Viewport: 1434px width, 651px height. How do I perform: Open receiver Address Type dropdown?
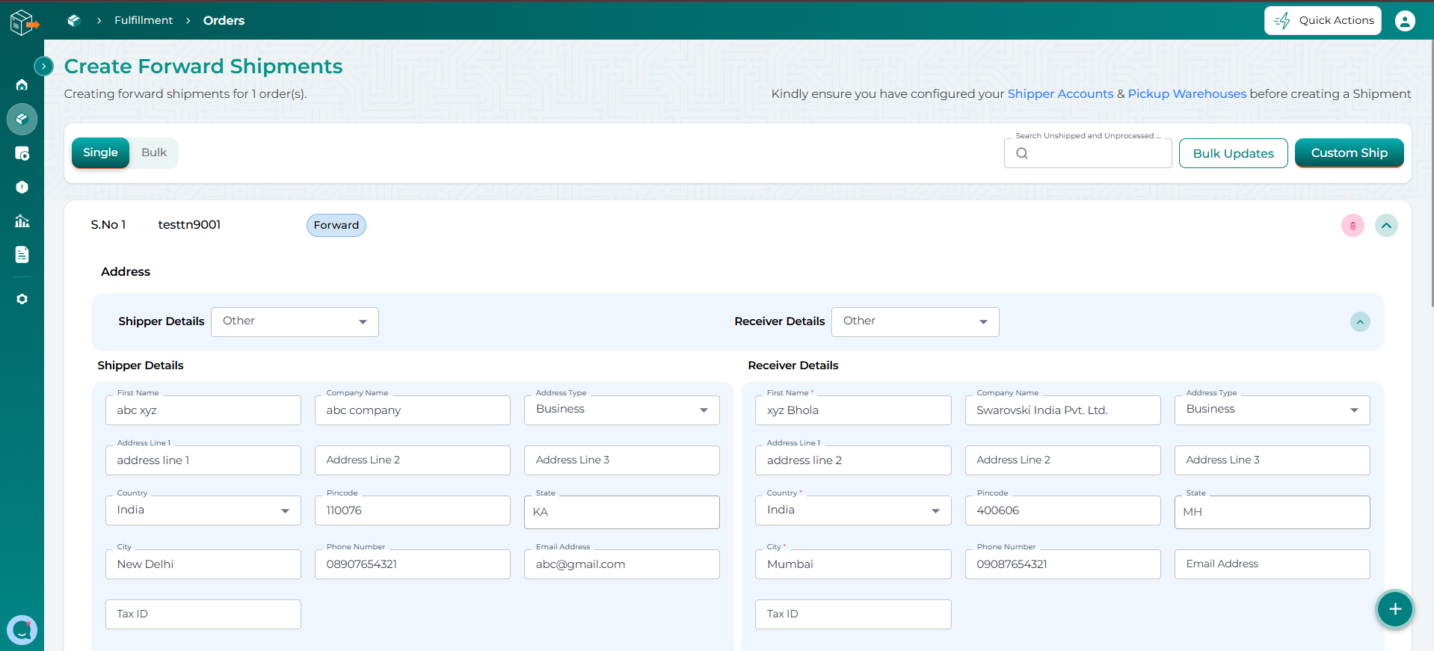(x=1272, y=410)
